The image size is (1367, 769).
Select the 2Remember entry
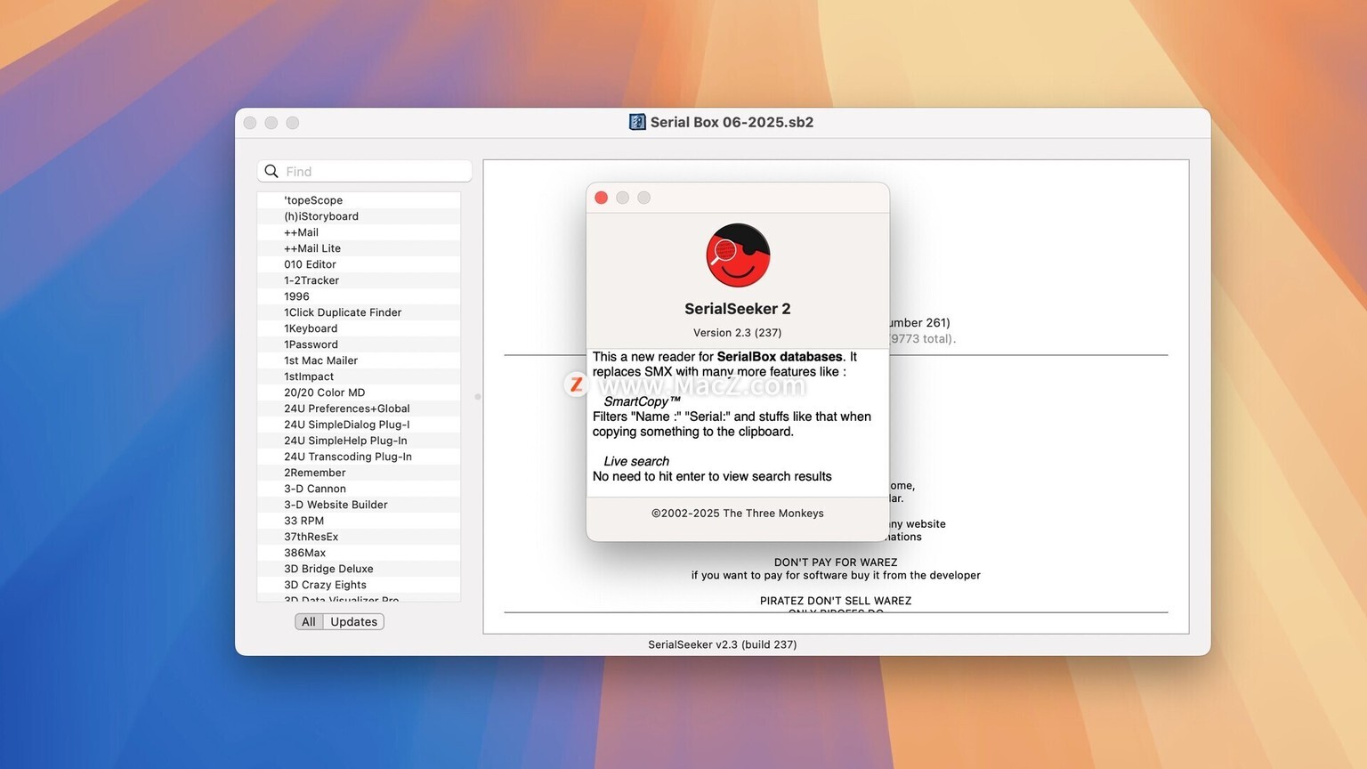click(x=359, y=473)
